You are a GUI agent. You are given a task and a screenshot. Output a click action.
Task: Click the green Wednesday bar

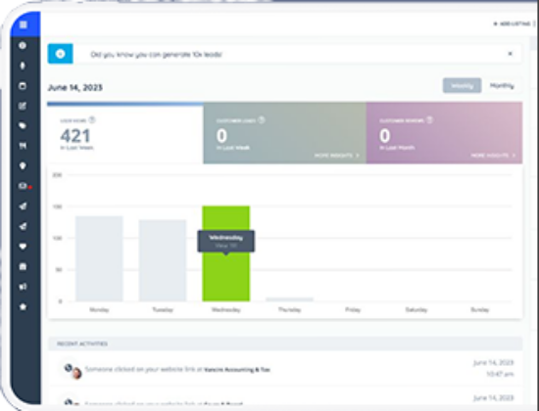pyautogui.click(x=225, y=275)
